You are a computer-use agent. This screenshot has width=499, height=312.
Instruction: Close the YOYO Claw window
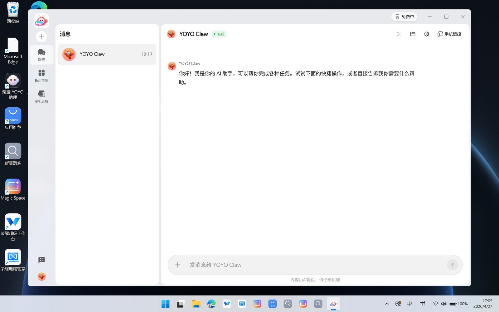pos(463,17)
